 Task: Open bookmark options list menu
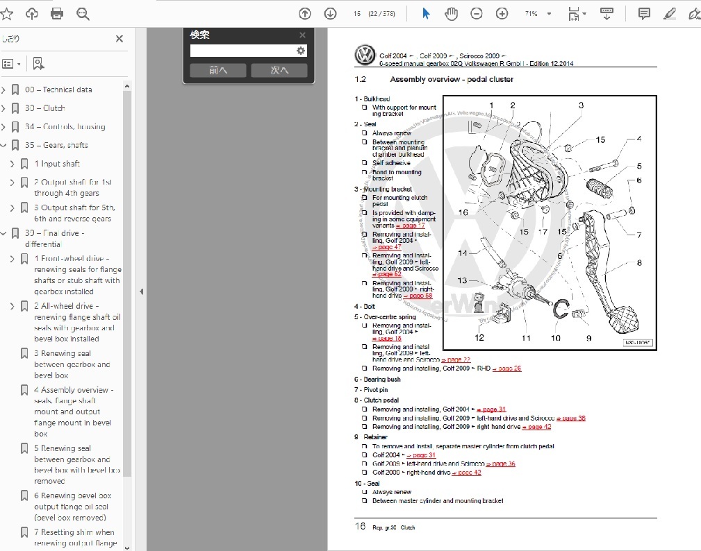tap(11, 64)
